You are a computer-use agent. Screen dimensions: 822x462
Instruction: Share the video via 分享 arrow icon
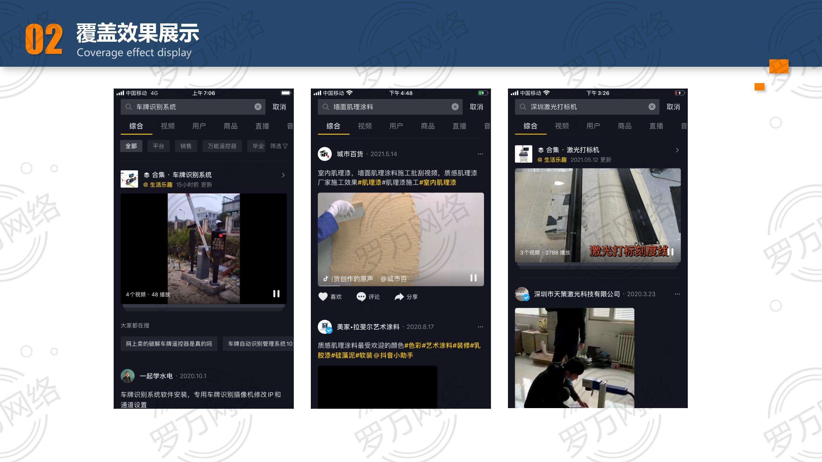(x=399, y=297)
